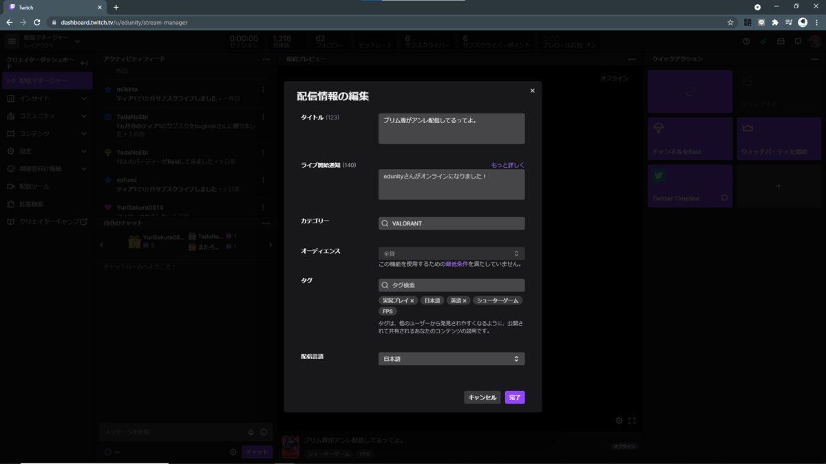The height and width of the screenshot is (464, 826).
Task: Open the Twitter Timeline quick action
Action: coord(690,186)
